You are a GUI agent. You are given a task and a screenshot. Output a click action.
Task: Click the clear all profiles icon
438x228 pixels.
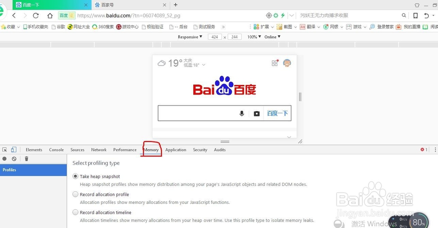(14, 159)
